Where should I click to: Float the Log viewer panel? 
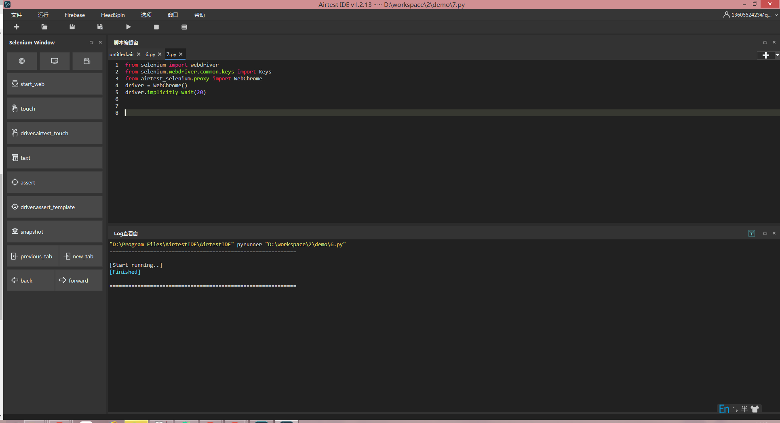765,233
